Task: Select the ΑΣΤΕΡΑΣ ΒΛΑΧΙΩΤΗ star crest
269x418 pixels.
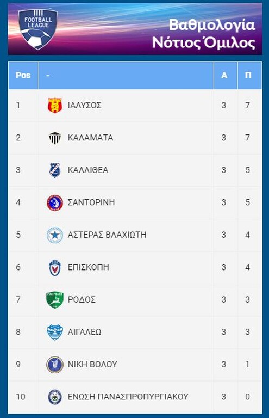Action: click(x=55, y=235)
